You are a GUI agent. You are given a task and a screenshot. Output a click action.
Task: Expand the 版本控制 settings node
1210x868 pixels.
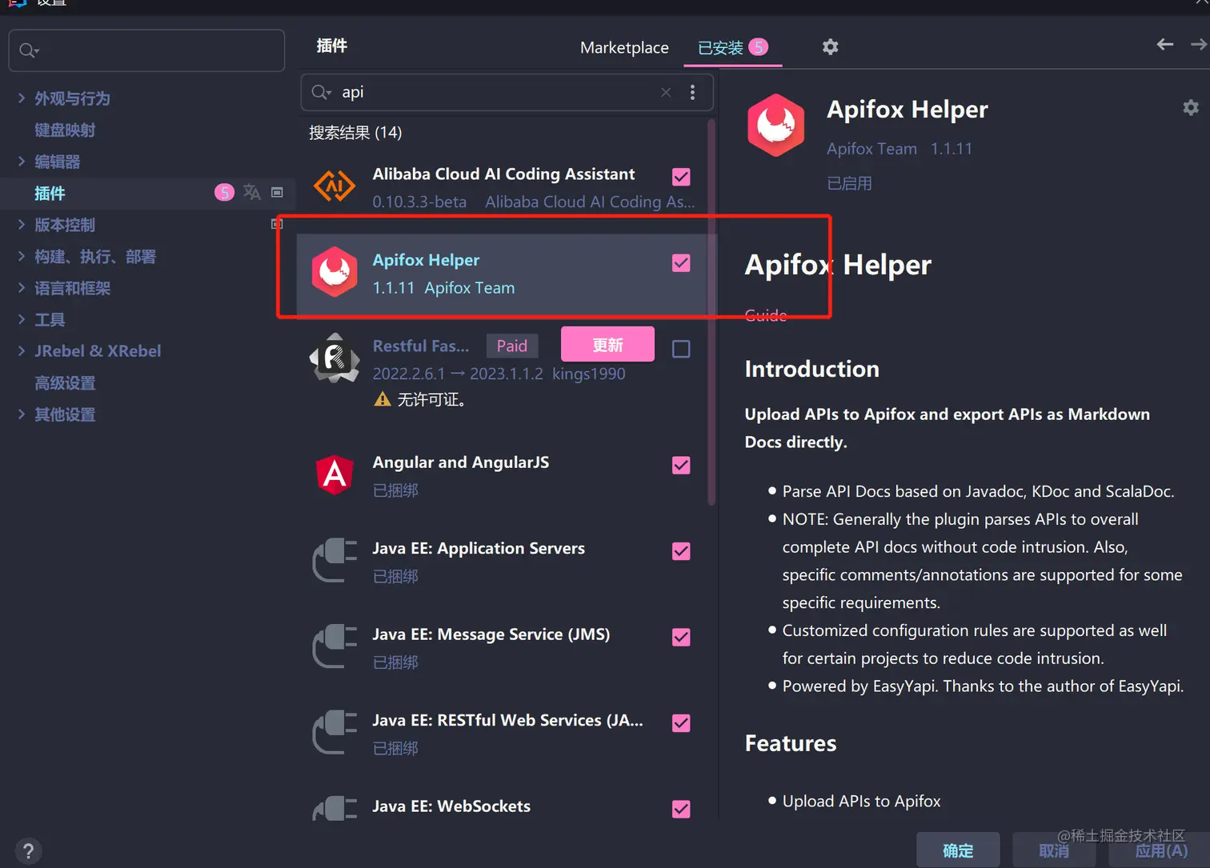pos(22,224)
